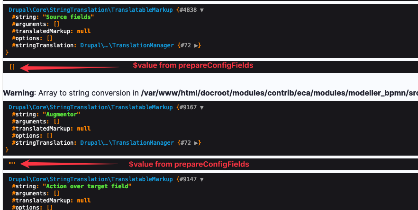Click the TranslatableMarkup class name above Augmentor
This screenshot has width=418, height=210.
pyautogui.click(x=91, y=107)
